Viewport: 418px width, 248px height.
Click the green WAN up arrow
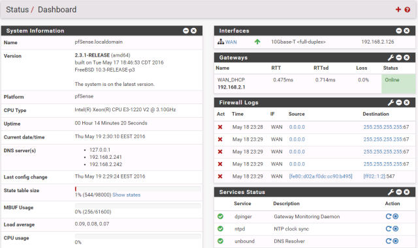pyautogui.click(x=257, y=42)
